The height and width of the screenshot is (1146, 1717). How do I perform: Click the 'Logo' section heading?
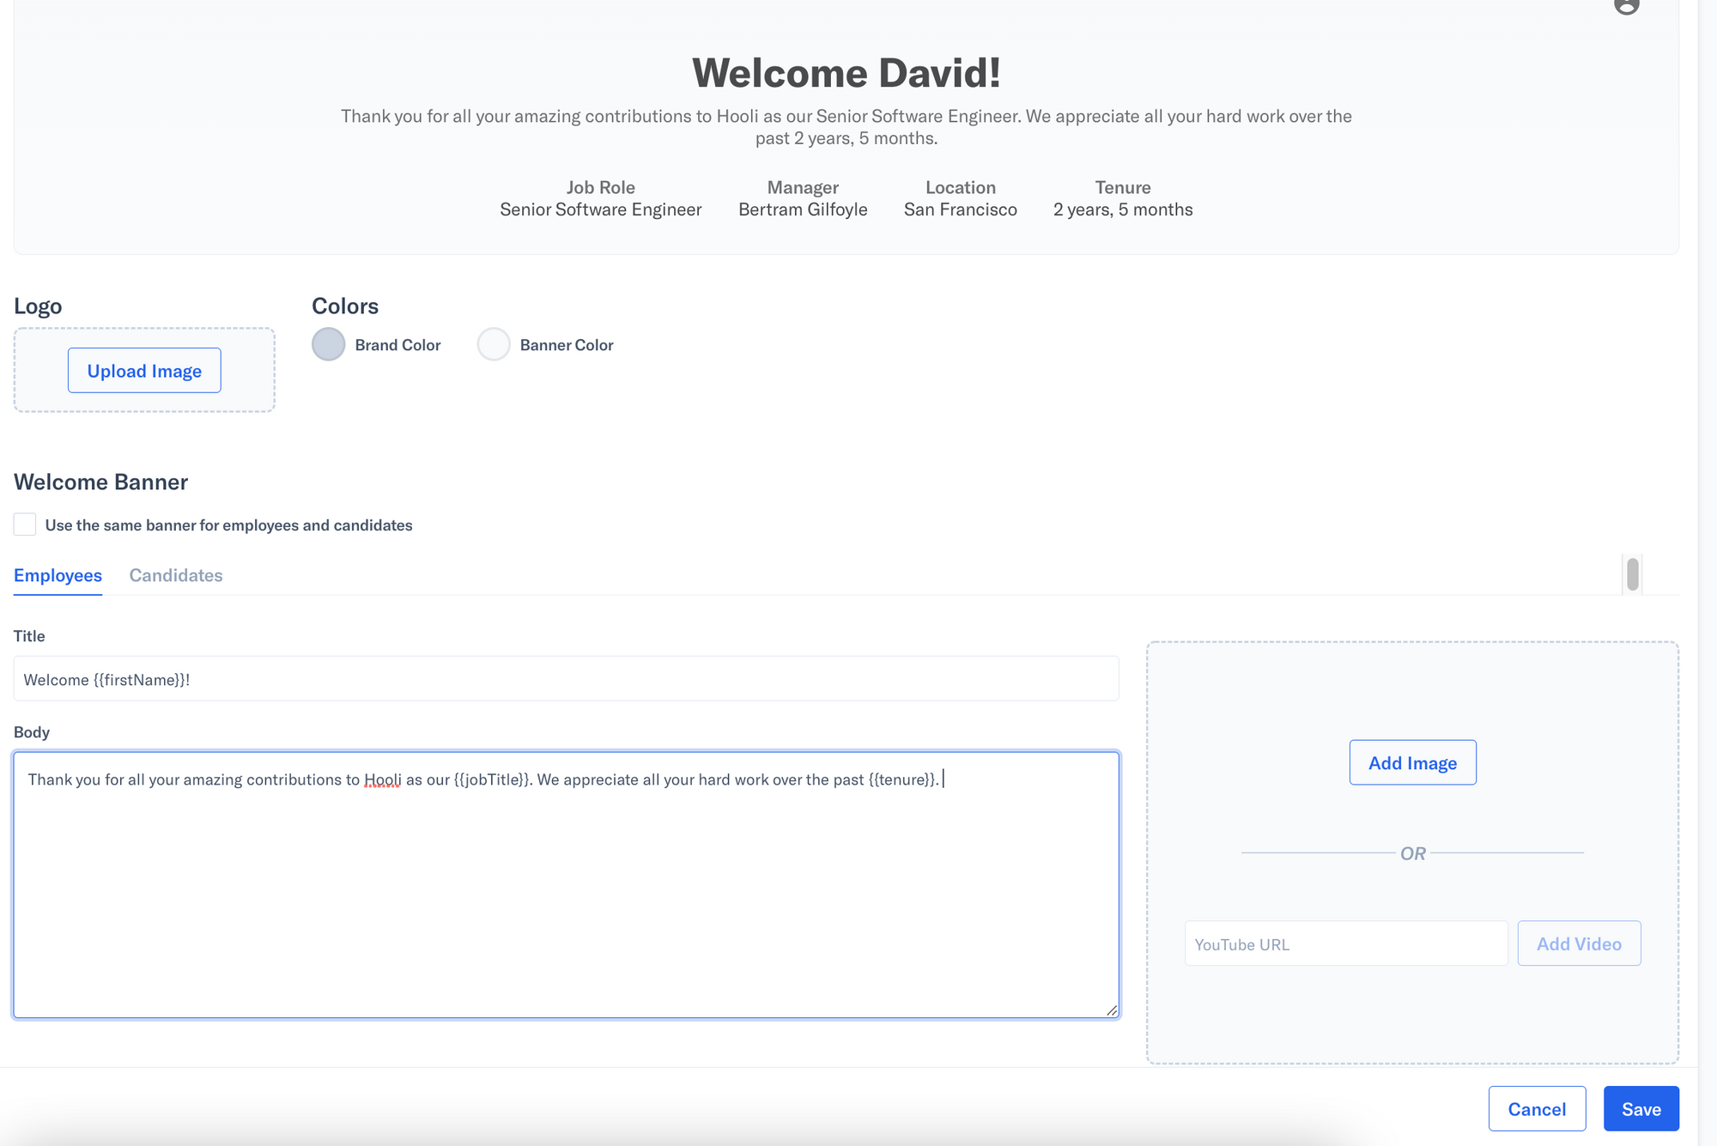click(38, 306)
